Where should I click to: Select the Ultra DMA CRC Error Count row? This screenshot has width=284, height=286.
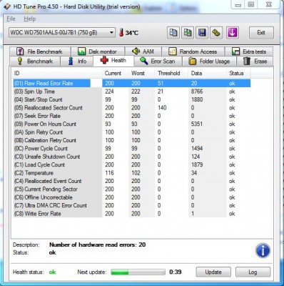click(x=132, y=205)
